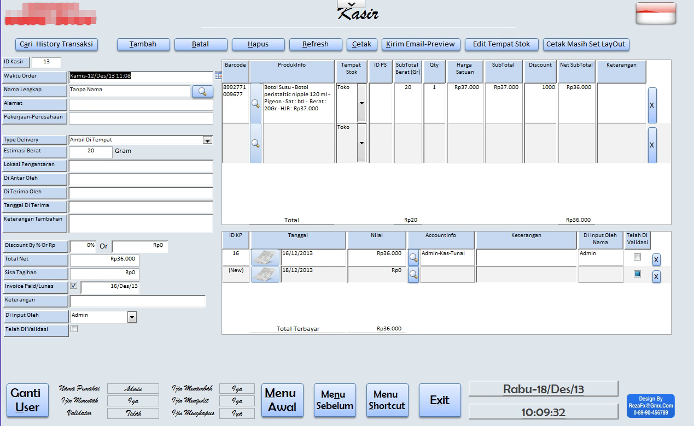Expand Tempat Stok dropdown in Botol Susu row
694x426 pixels.
361,103
